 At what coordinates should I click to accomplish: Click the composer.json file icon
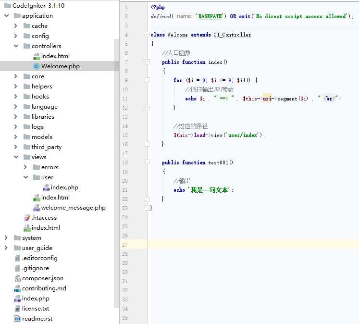(x=18, y=278)
